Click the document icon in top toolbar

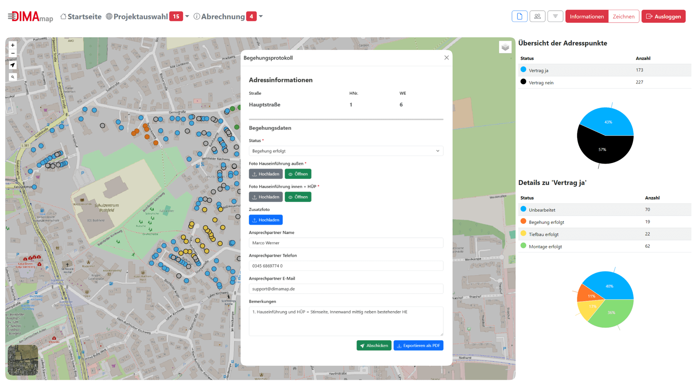(519, 16)
